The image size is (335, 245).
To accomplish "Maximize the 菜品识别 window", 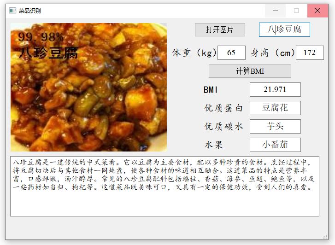I will point(296,11).
